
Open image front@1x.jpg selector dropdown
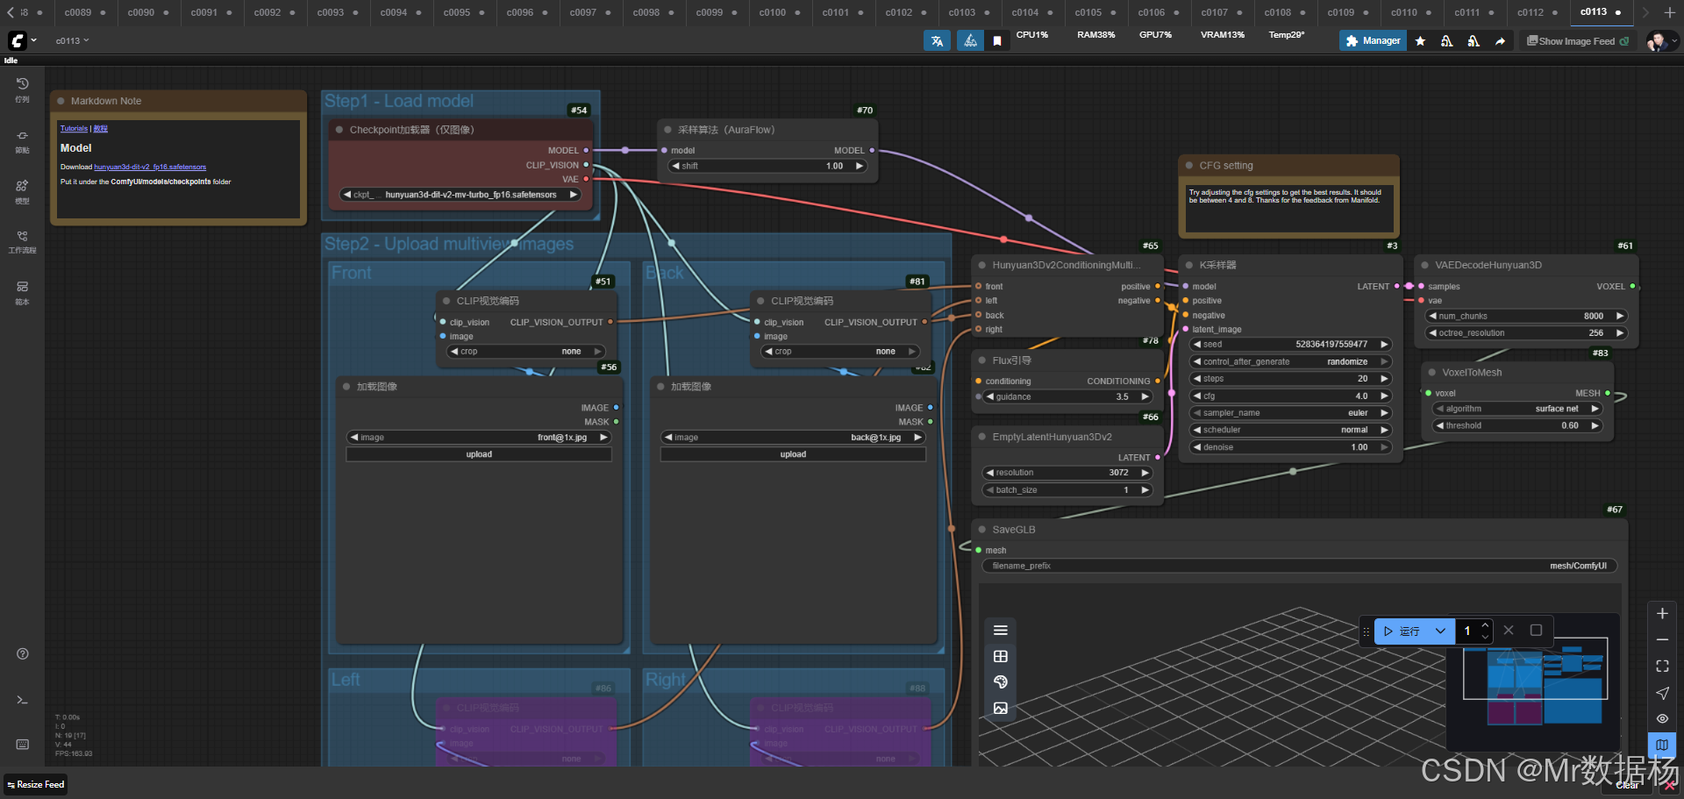pos(479,437)
